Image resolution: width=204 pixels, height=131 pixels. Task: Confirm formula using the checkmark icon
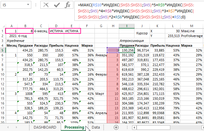click(x=57, y=5)
